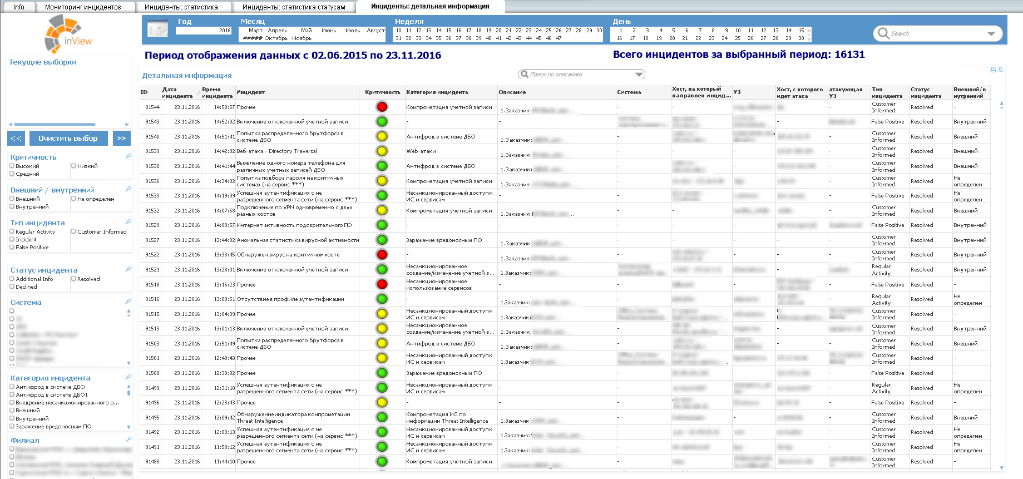Switch to the Info tab
Screen dimensions: 1023x479
tap(19, 7)
